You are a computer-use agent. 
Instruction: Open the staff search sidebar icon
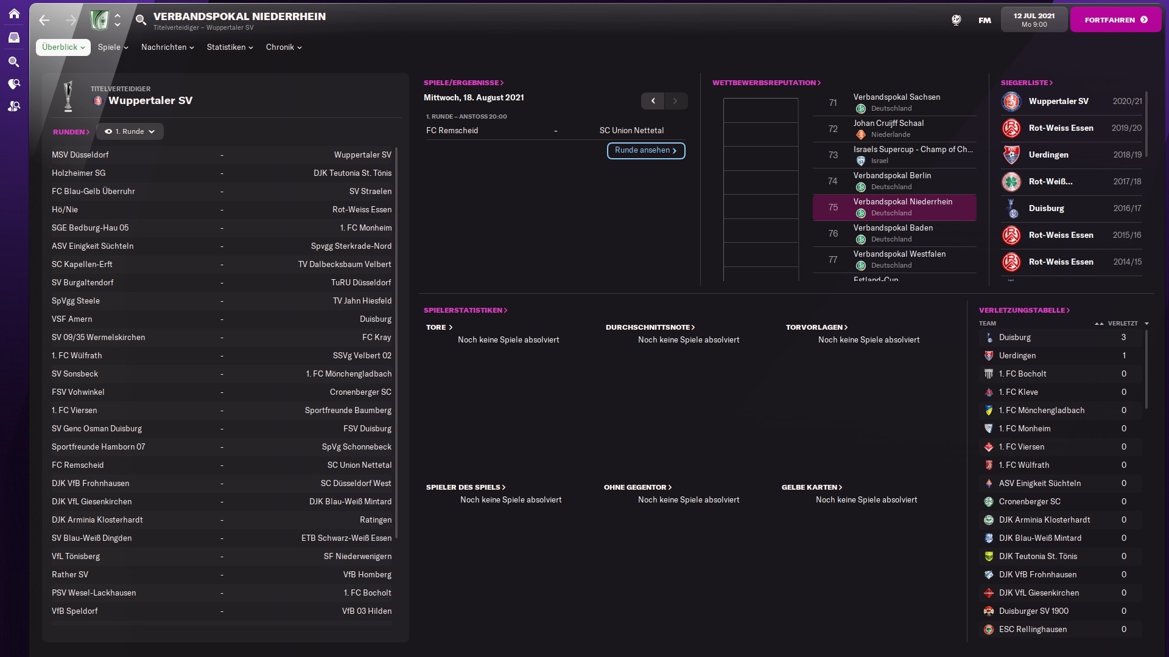click(x=14, y=106)
